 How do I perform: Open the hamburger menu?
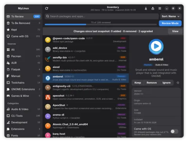coord(160,9)
